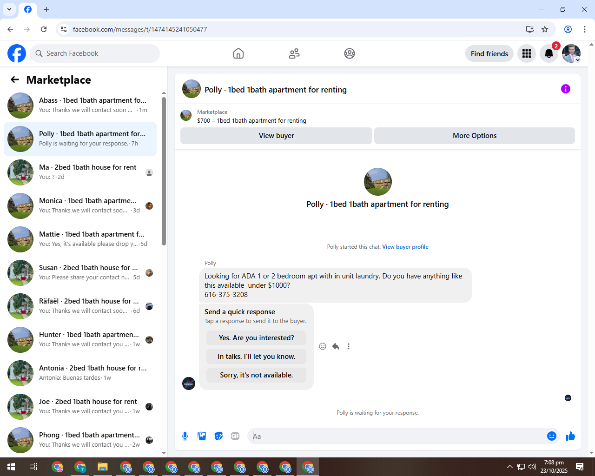Open the purple conversation information icon
Image resolution: width=595 pixels, height=476 pixels.
[566, 89]
